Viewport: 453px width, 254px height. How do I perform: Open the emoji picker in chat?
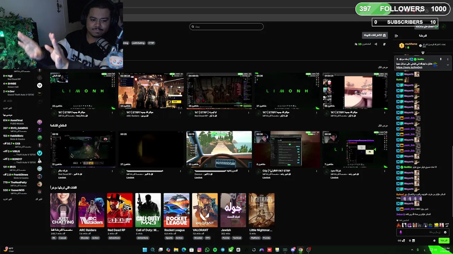445,232
